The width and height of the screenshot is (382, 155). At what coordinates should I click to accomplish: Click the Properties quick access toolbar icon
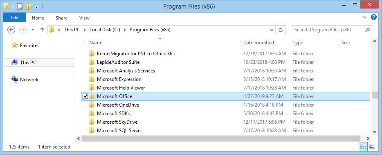tap(20, 7)
